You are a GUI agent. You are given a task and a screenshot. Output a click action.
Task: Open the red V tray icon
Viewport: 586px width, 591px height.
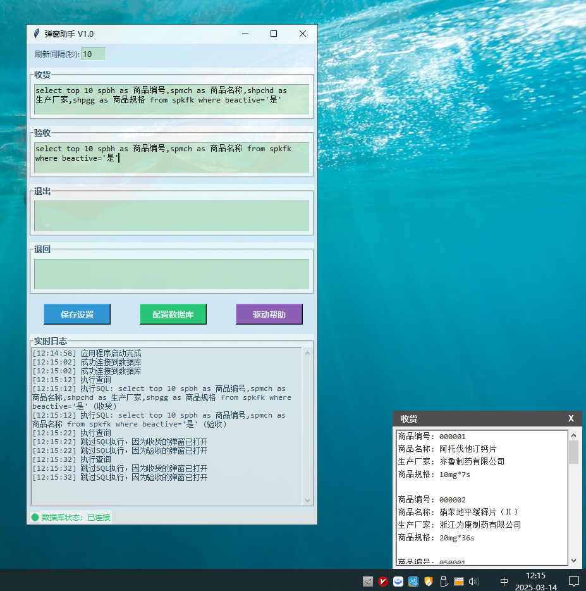(x=383, y=581)
